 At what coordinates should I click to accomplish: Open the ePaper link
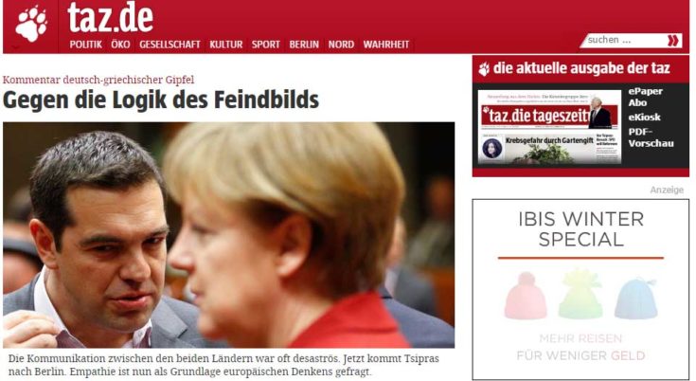tap(645, 91)
